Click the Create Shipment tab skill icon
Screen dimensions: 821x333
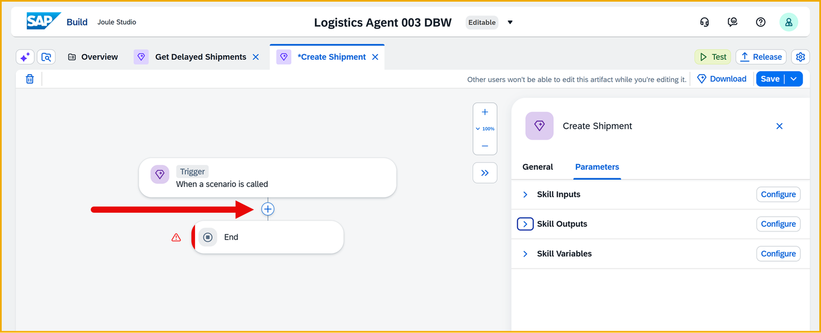pyautogui.click(x=284, y=57)
